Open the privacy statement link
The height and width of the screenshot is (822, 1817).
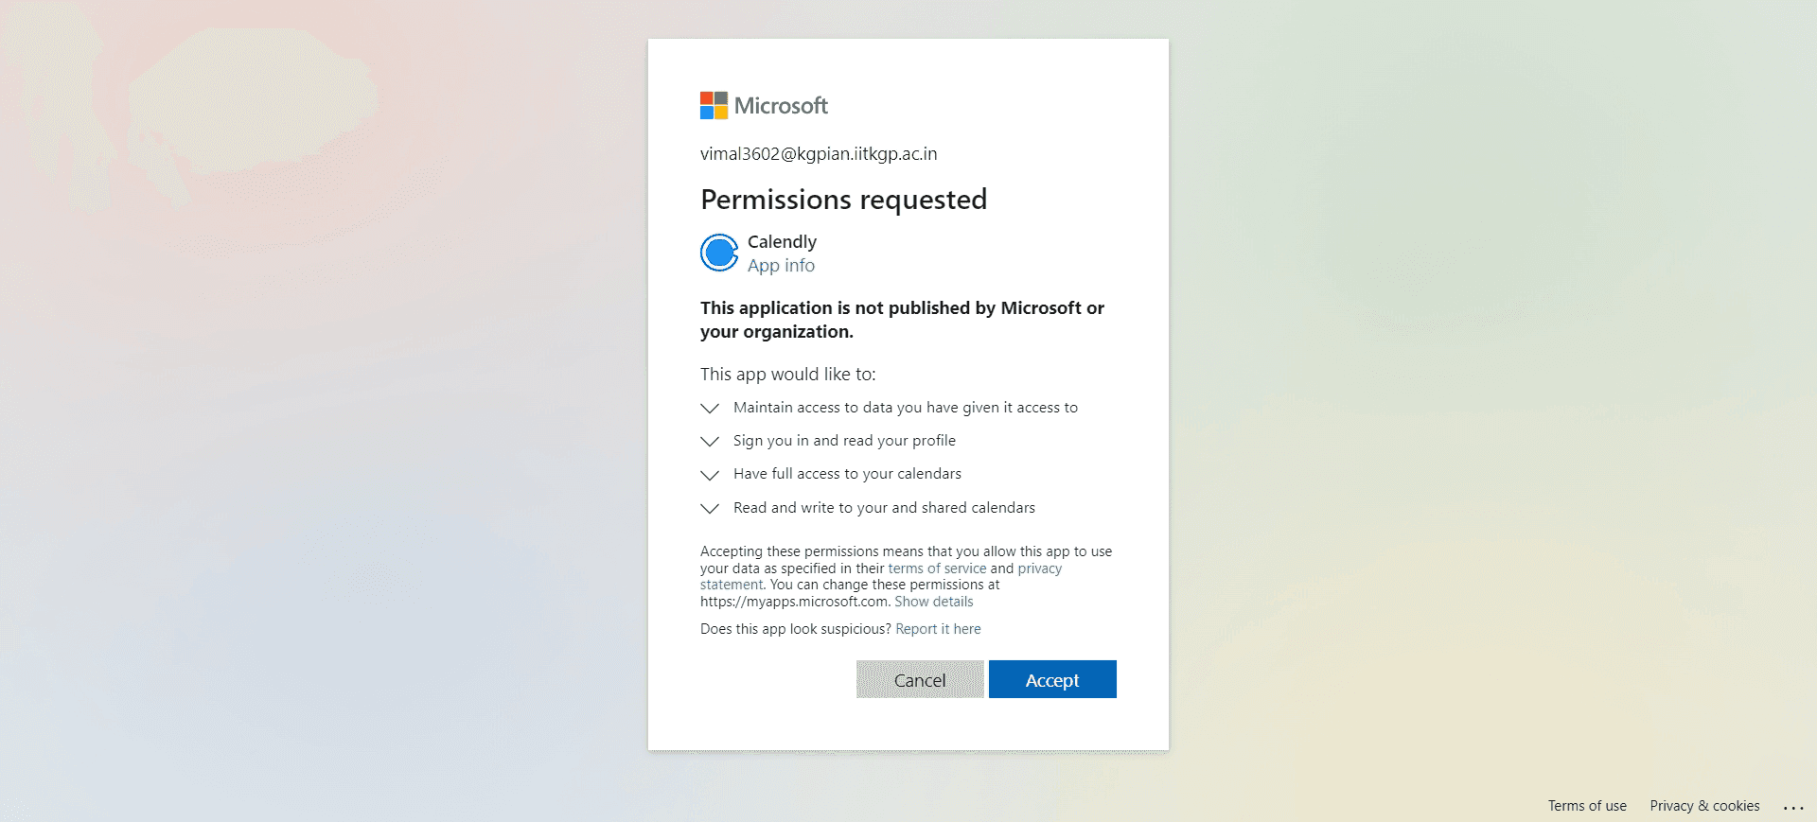pos(1039,568)
